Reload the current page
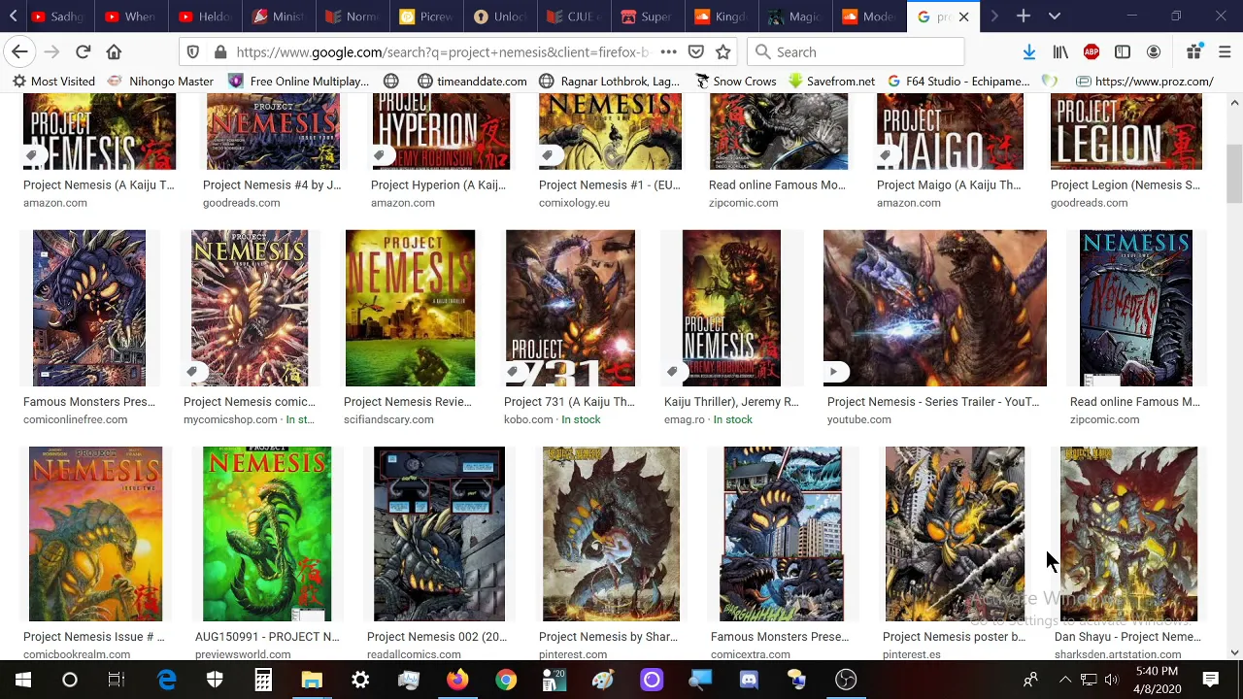Viewport: 1243px width, 699px height. (83, 51)
